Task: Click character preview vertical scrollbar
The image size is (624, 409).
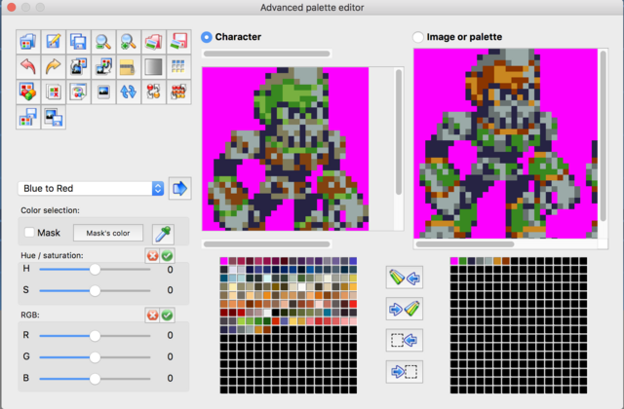Action: coord(399,132)
